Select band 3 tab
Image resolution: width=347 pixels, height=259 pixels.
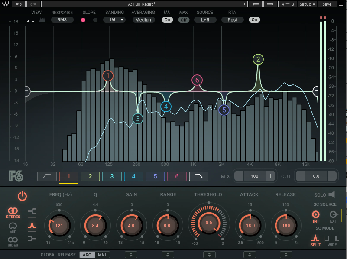coord(112,176)
